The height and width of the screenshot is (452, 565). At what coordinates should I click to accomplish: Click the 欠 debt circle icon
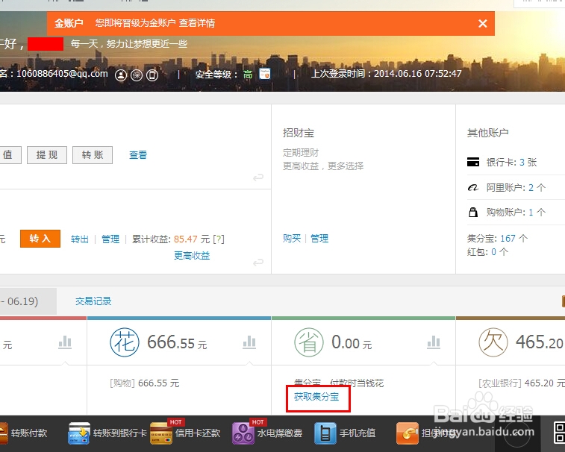[x=493, y=342]
